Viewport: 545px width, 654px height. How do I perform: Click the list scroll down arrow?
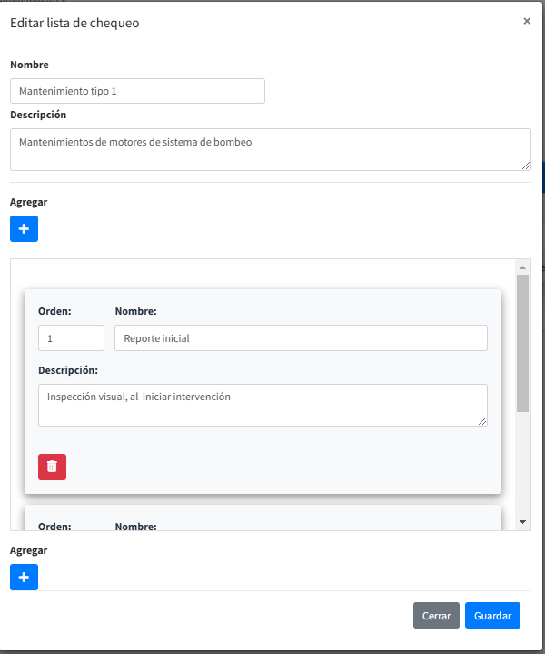point(522,522)
